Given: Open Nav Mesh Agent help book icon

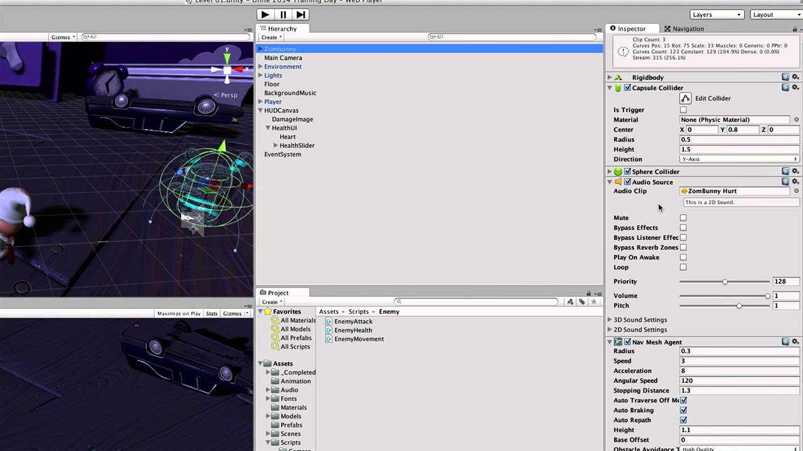Looking at the screenshot, I should (x=785, y=342).
